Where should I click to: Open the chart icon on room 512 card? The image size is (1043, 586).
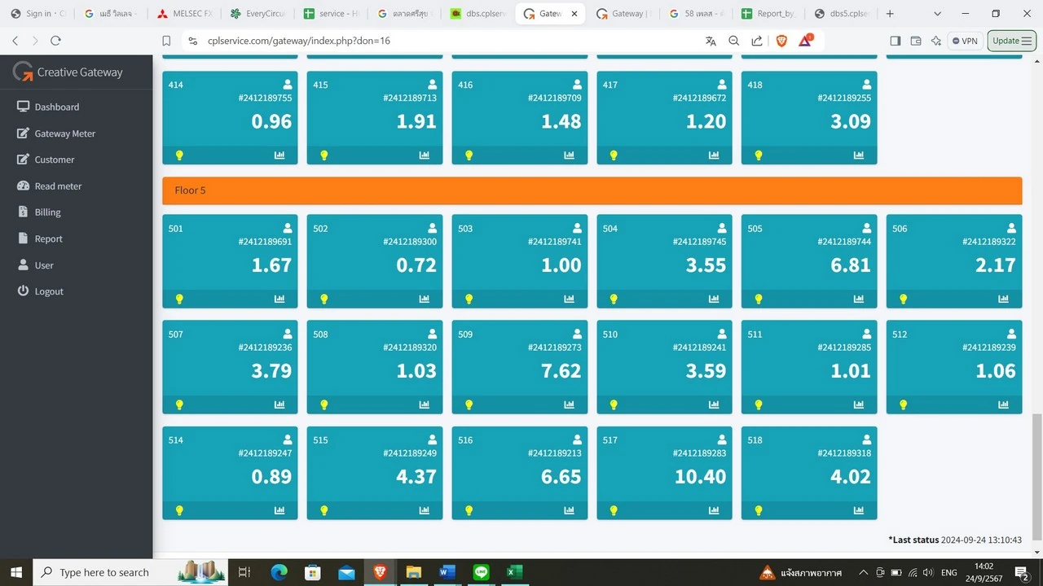click(1003, 405)
